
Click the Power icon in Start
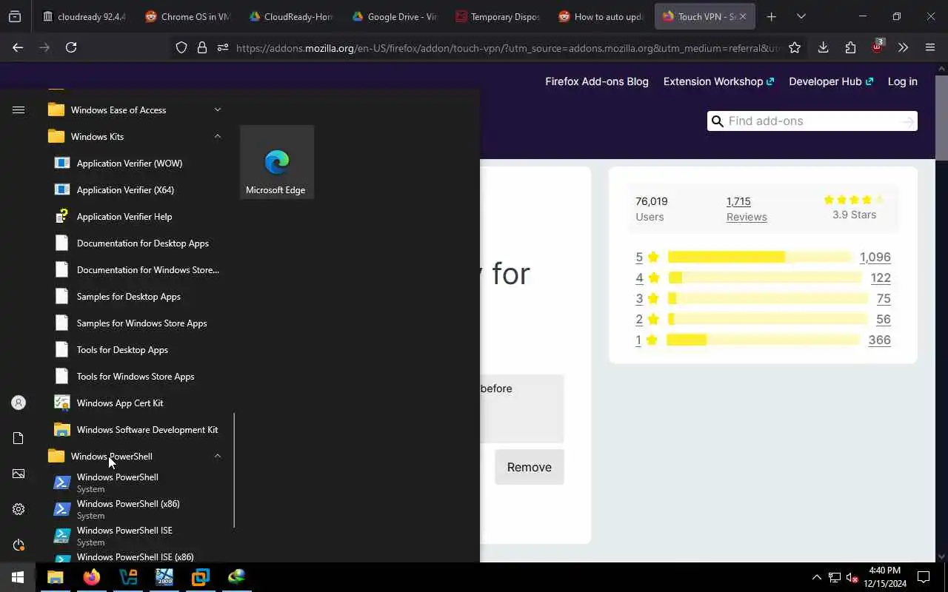click(19, 545)
